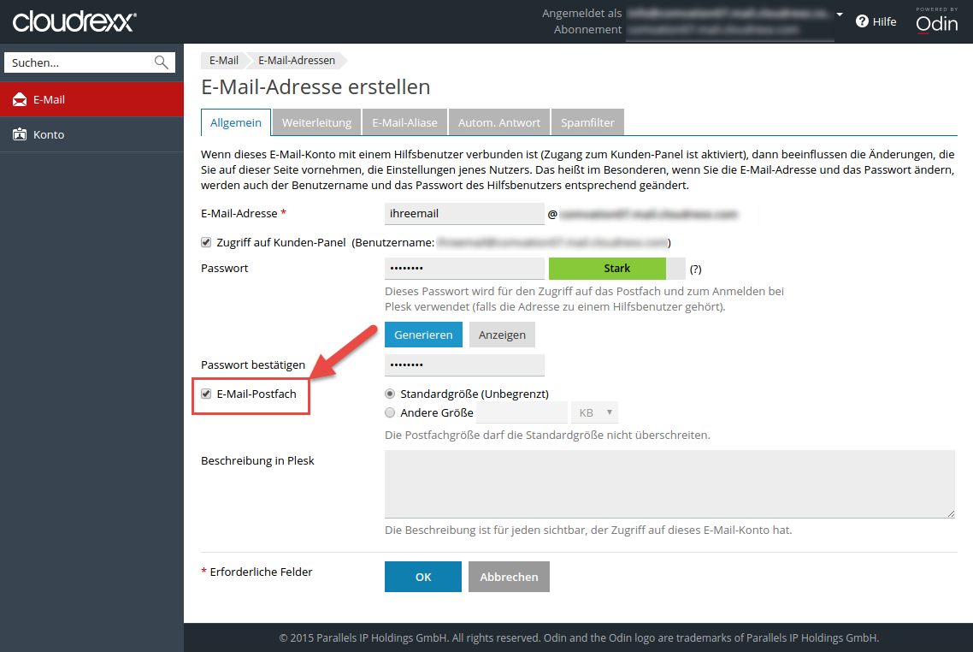
Task: Click E-Mail breadcrumb link
Action: tap(223, 60)
